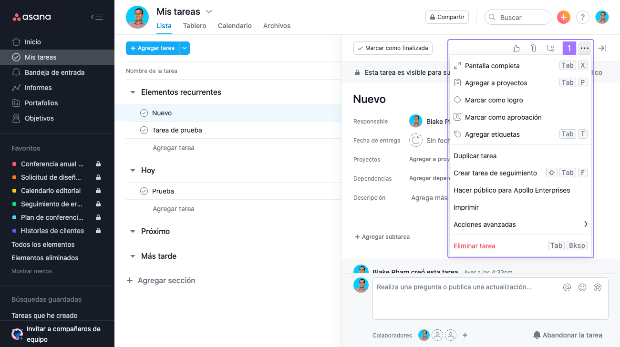Image resolution: width=620 pixels, height=347 pixels.
Task: Open Mis tareas in the sidebar
Action: pyautogui.click(x=57, y=57)
